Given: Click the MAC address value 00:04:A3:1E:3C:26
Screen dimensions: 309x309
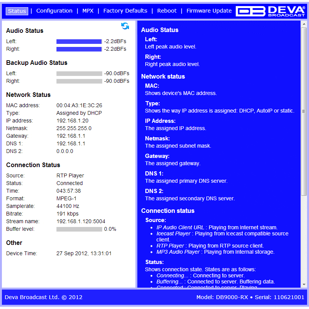Looking at the screenshot, I should tap(79, 106).
